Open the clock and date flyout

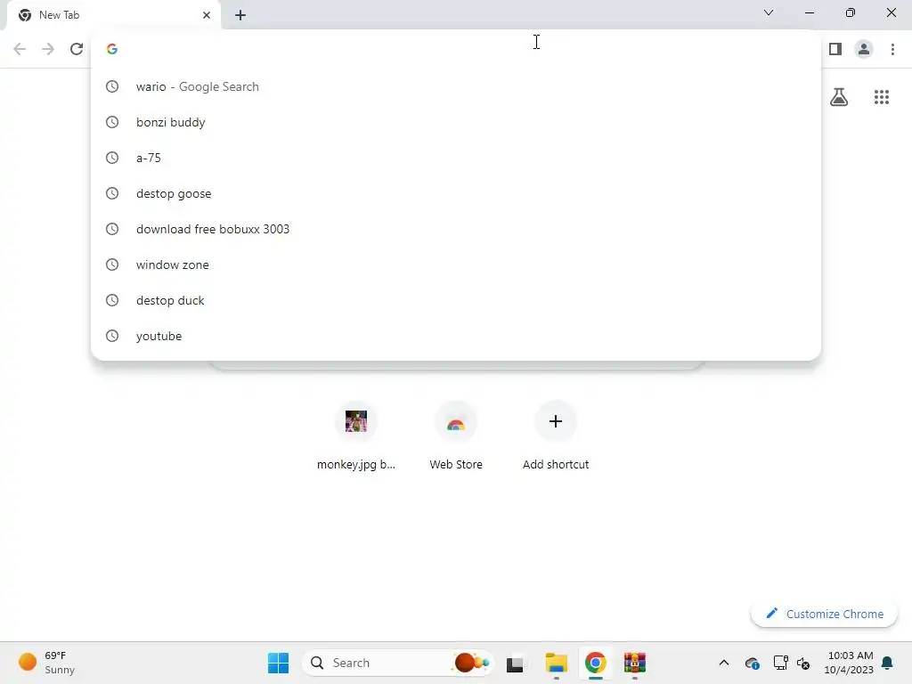849,663
